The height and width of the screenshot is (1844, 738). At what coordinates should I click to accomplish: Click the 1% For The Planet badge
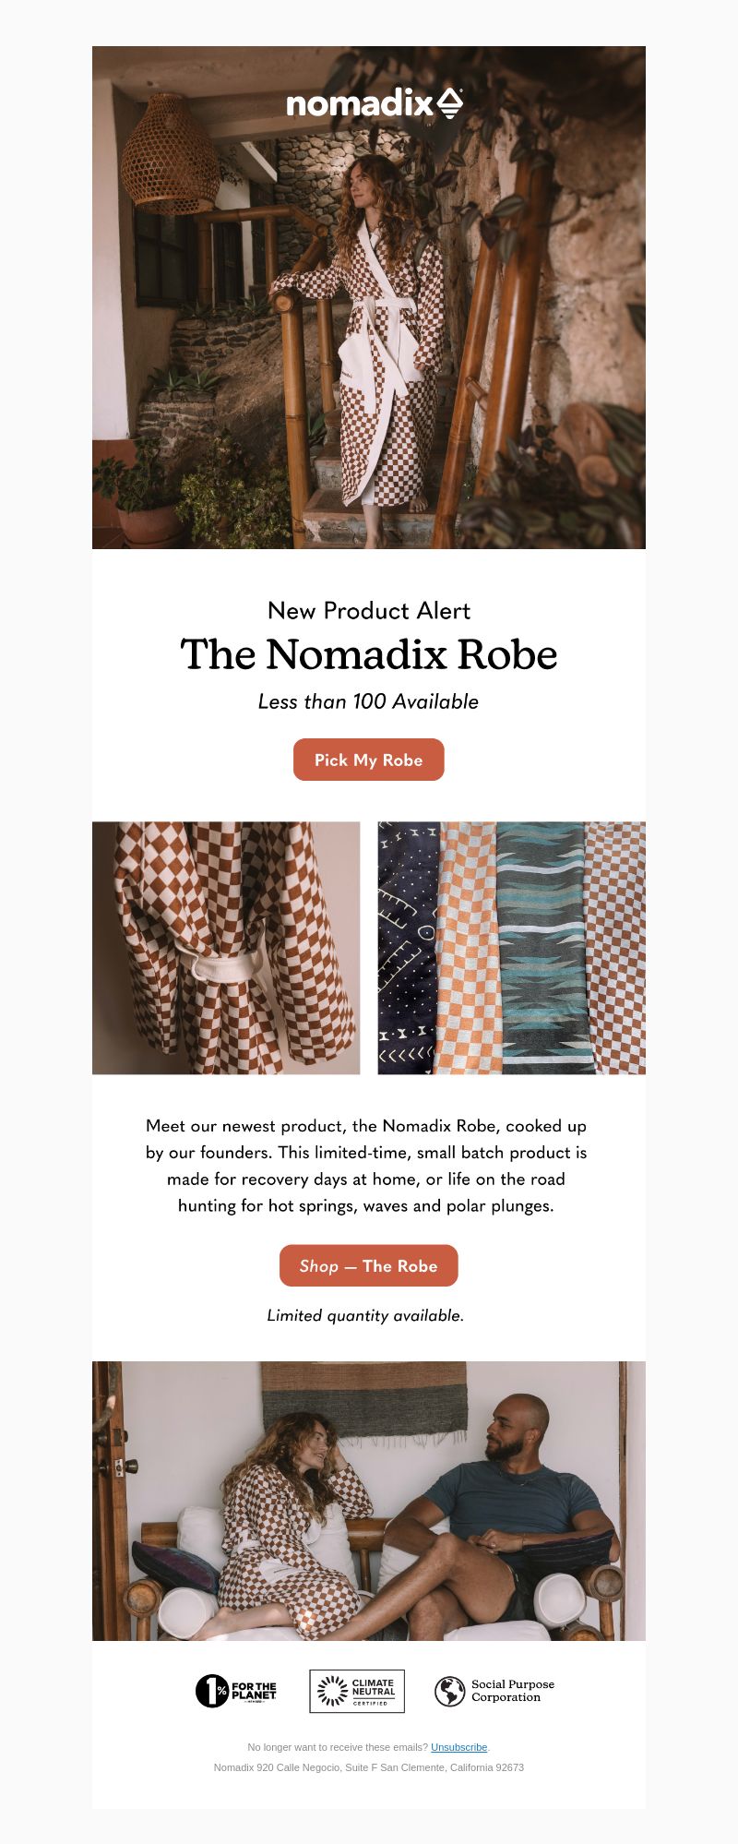coord(236,1691)
